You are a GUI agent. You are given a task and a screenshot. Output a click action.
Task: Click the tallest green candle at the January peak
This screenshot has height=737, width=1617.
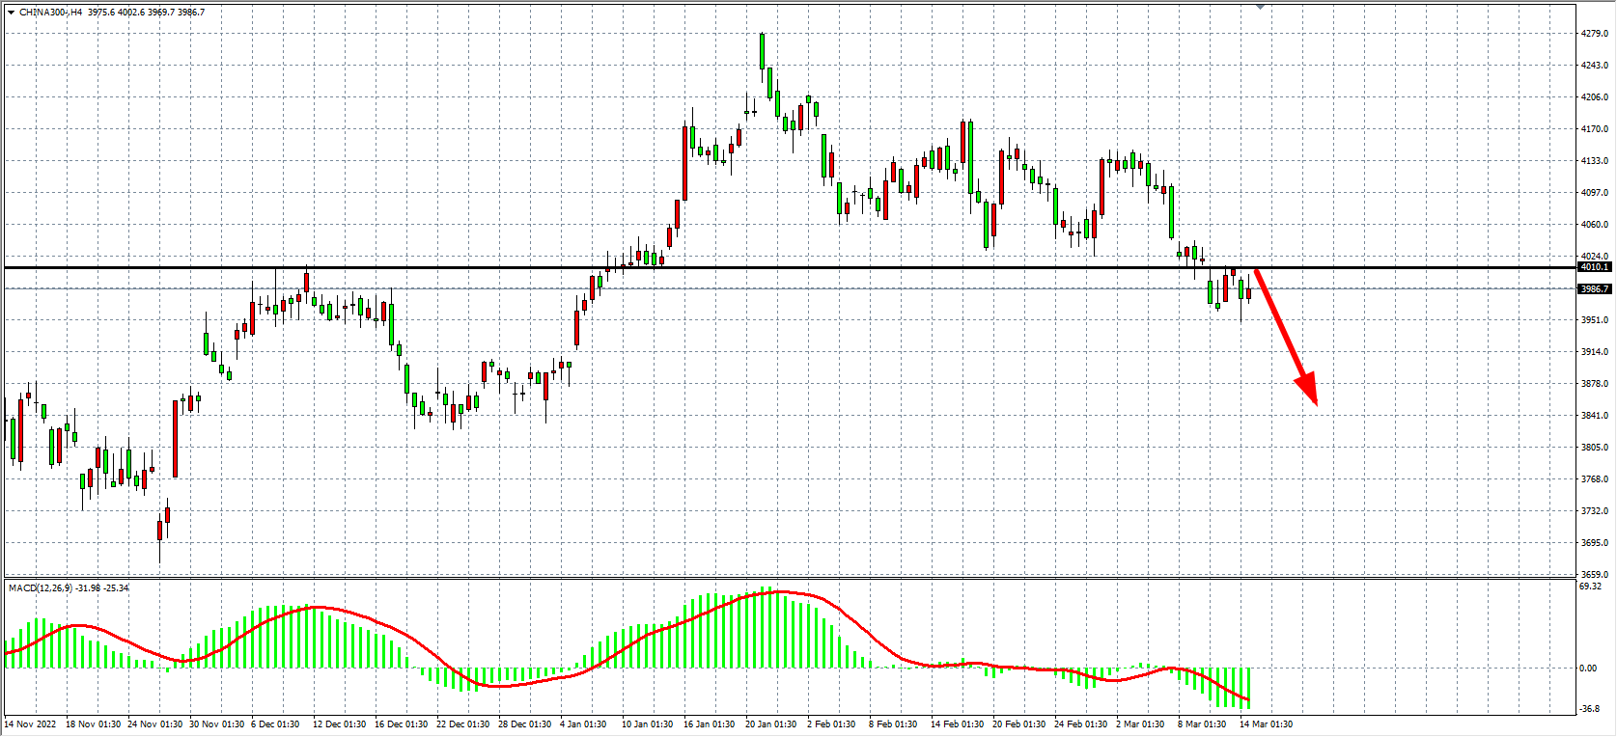point(762,52)
